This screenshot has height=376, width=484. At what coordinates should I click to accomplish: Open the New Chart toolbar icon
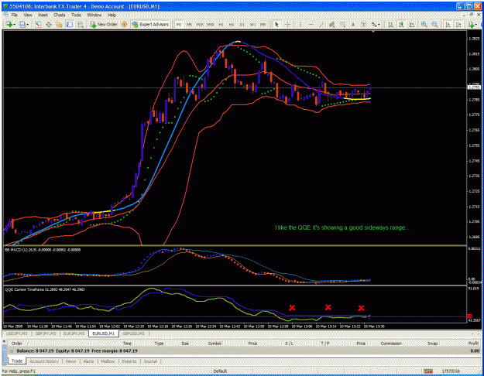(x=9, y=24)
